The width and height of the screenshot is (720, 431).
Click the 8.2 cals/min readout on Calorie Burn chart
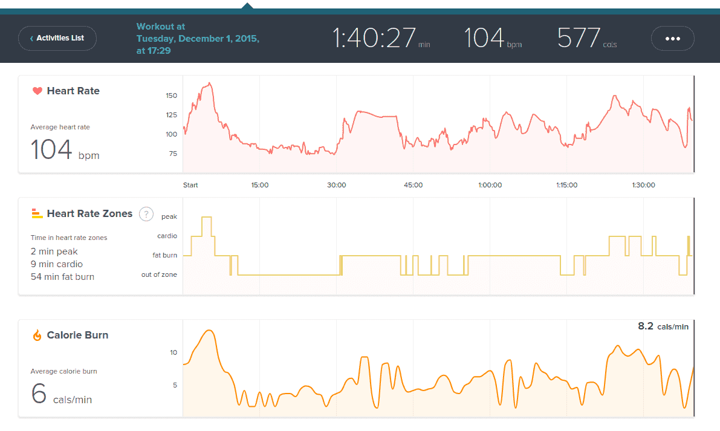click(x=663, y=326)
